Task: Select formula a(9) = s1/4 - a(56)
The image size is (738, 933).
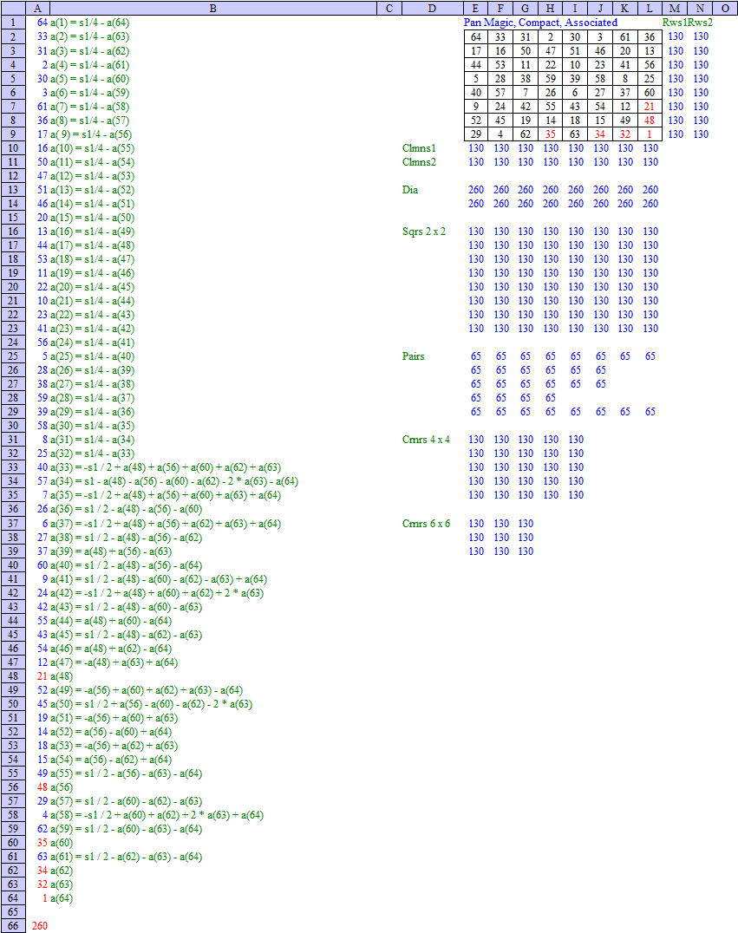Action: click(x=91, y=134)
